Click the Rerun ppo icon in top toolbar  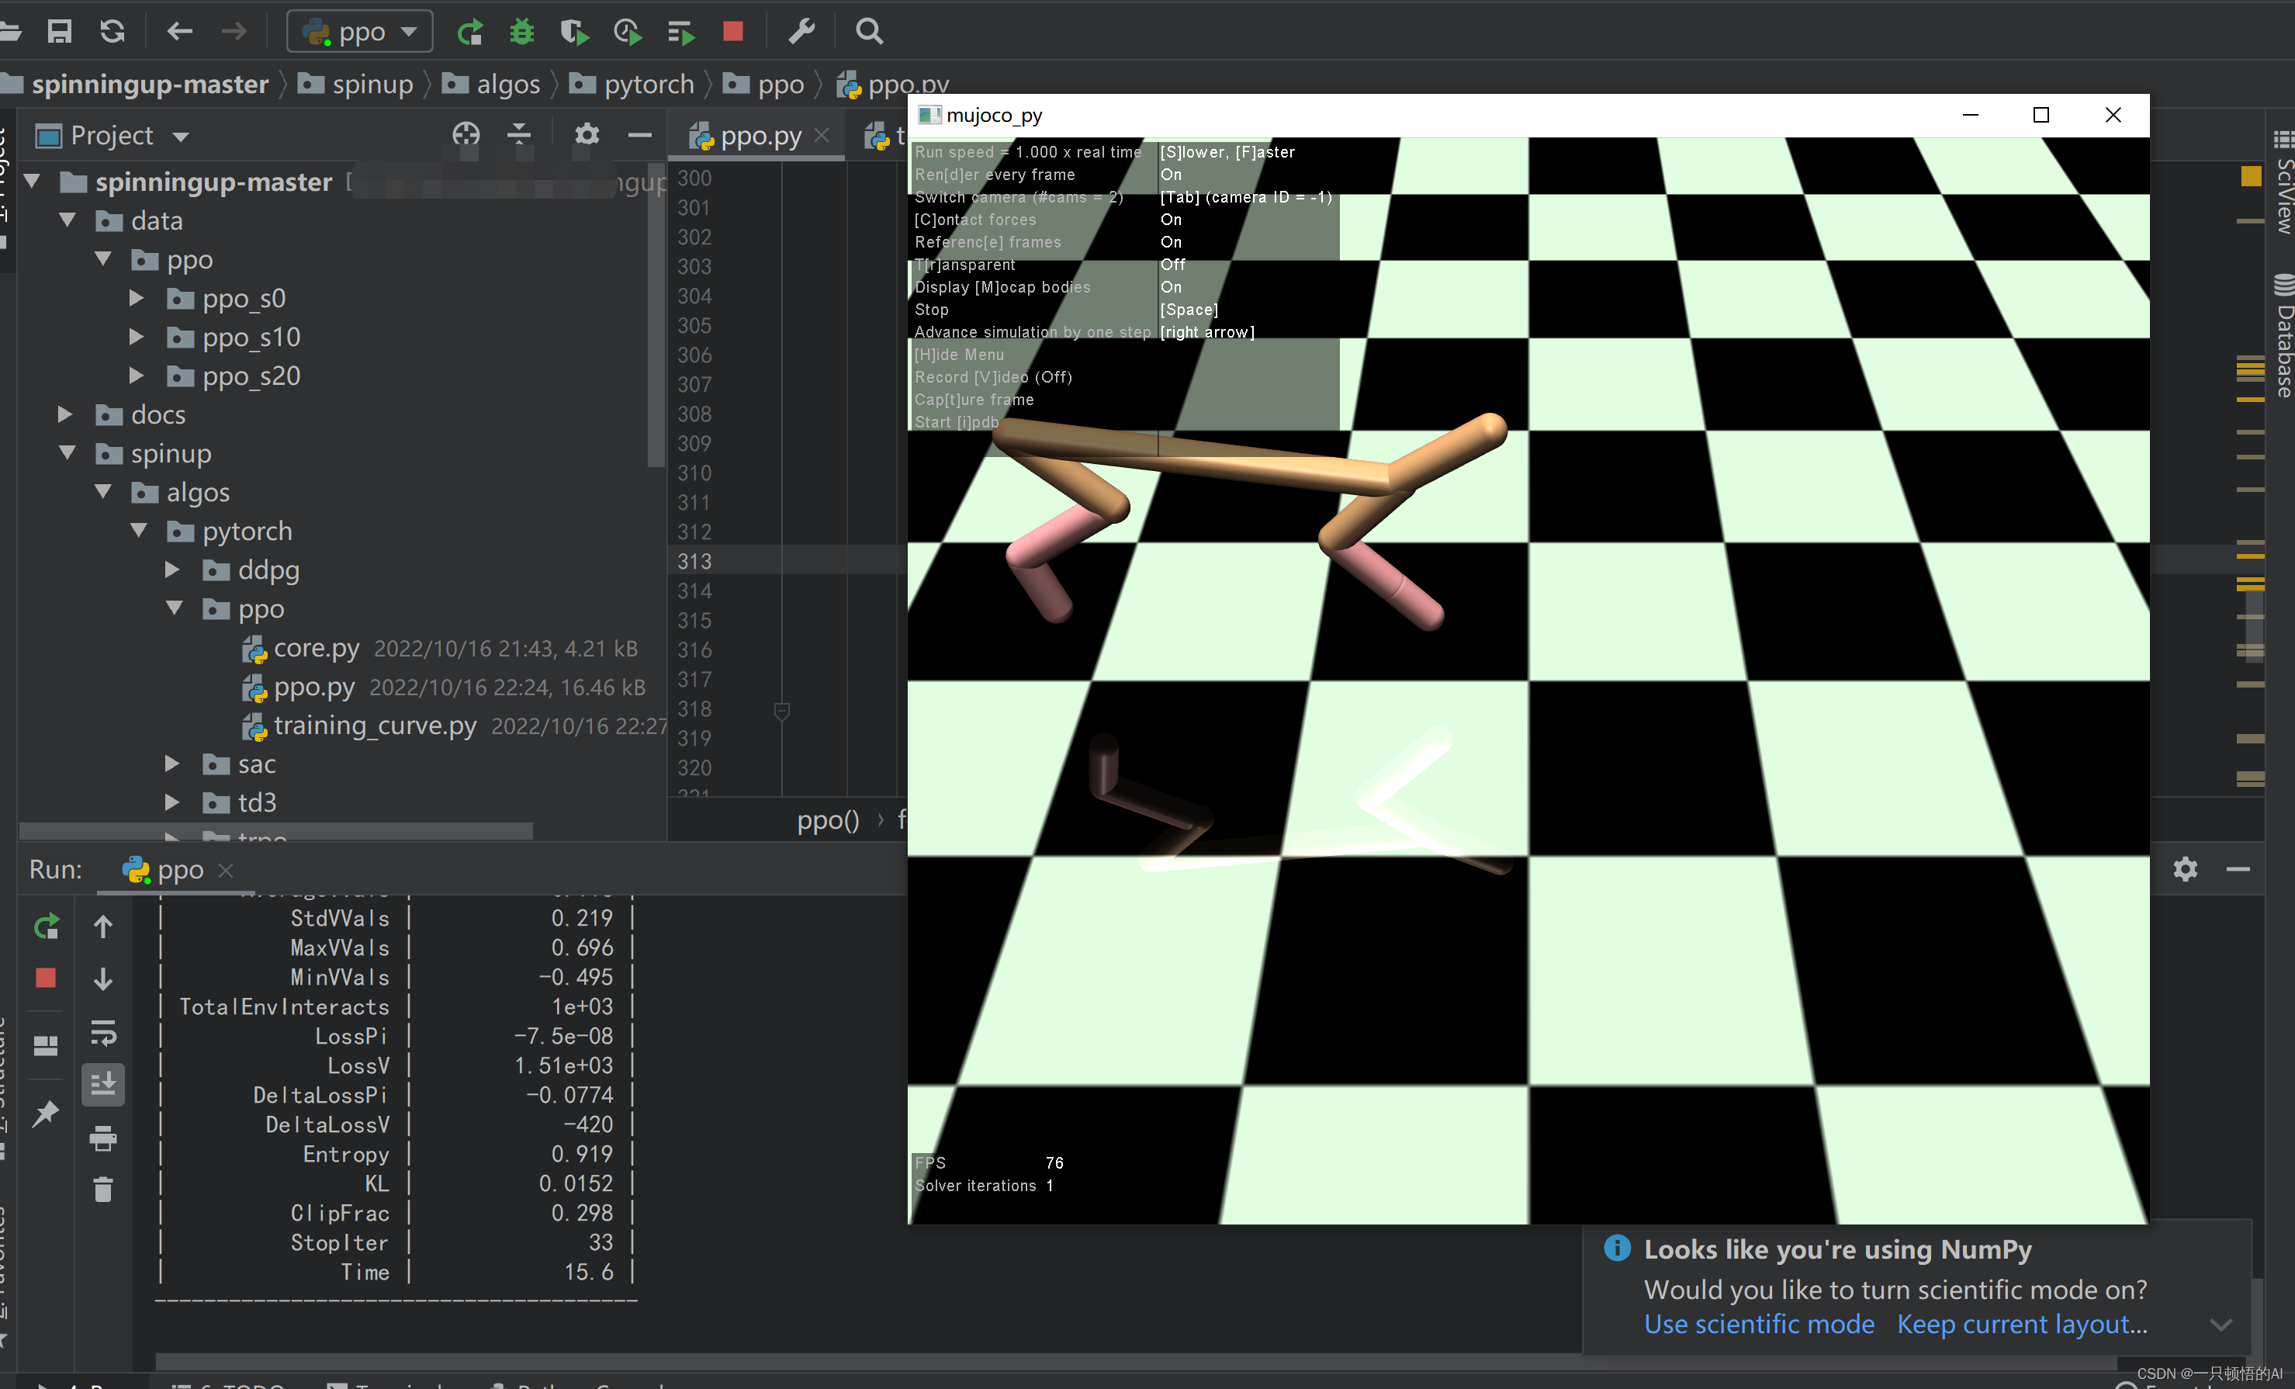coord(469,32)
